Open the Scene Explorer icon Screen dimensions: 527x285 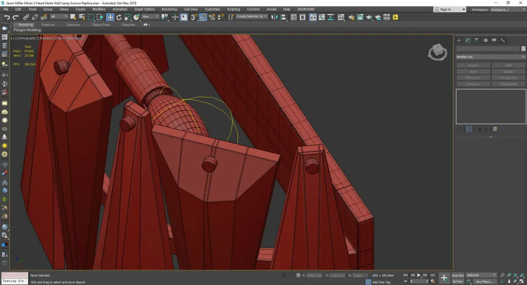pyautogui.click(x=293, y=17)
